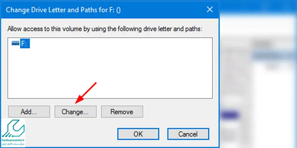Image resolution: width=297 pixels, height=148 pixels.
Task: Select the F: drive letter entry
Action: point(25,43)
